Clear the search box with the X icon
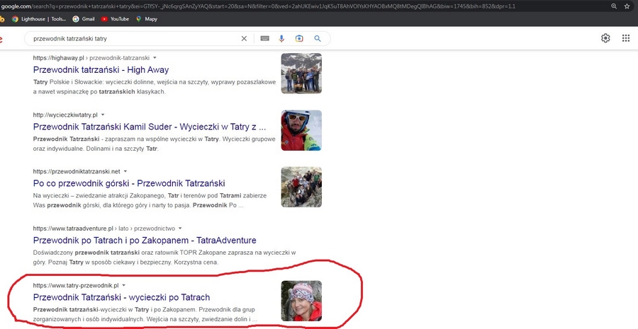638x329 pixels. pyautogui.click(x=244, y=39)
